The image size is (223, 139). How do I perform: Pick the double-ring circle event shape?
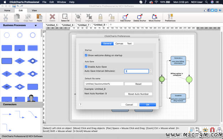coord(20,35)
